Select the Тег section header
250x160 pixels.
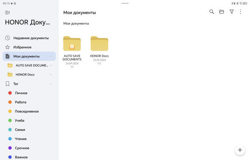(x=29, y=84)
